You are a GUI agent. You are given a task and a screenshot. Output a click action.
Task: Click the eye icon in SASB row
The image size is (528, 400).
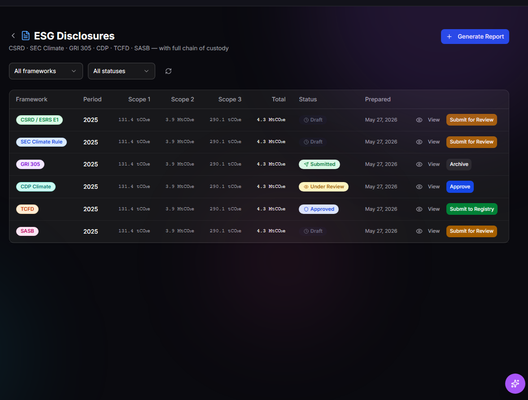click(x=419, y=231)
